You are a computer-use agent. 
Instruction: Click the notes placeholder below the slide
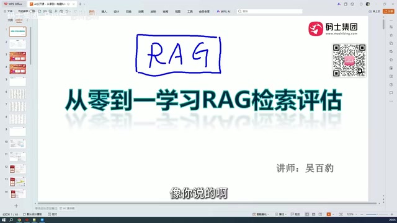coord(46,208)
